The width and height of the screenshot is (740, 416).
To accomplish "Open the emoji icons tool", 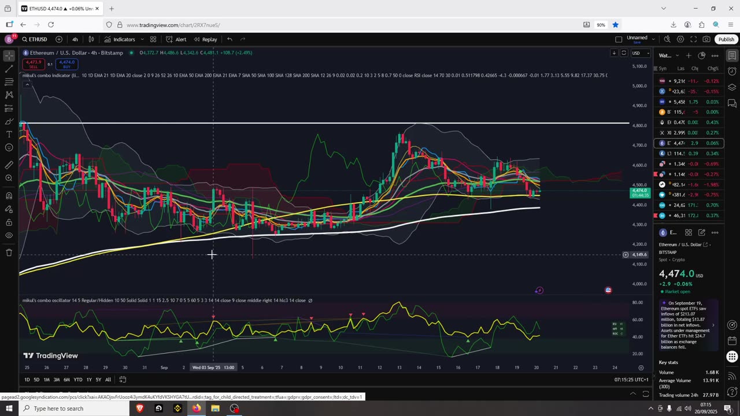I will [x=9, y=147].
